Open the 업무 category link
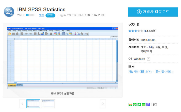Viewport: 181px width, 112px height. click(42, 15)
